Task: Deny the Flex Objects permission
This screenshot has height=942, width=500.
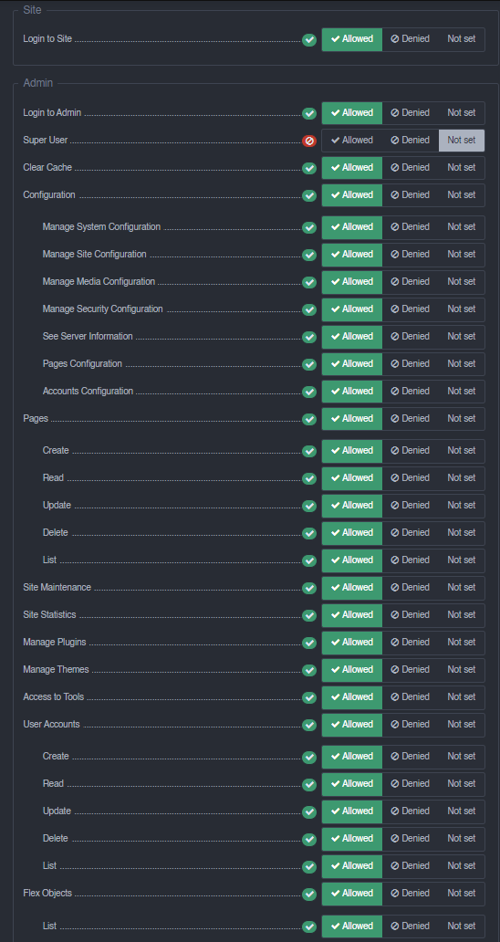Action: (411, 894)
